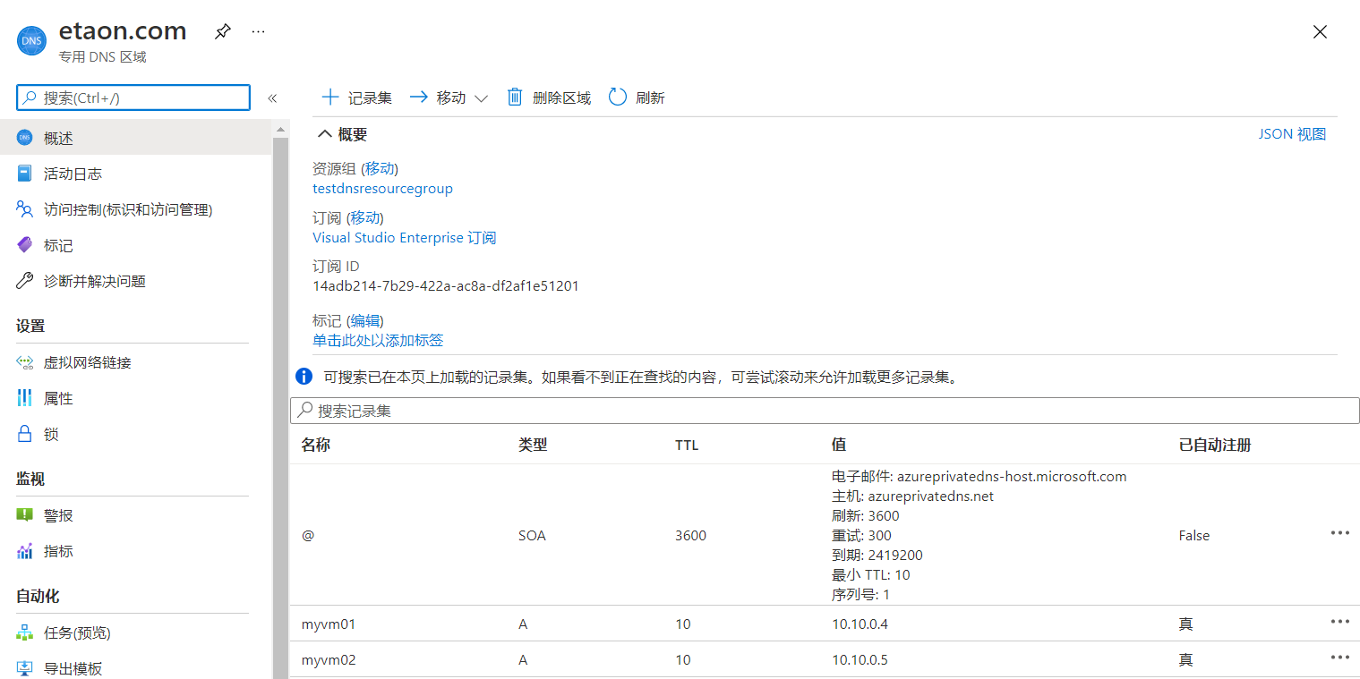Click the 属性 bars icon
1360x679 pixels.
tap(25, 398)
